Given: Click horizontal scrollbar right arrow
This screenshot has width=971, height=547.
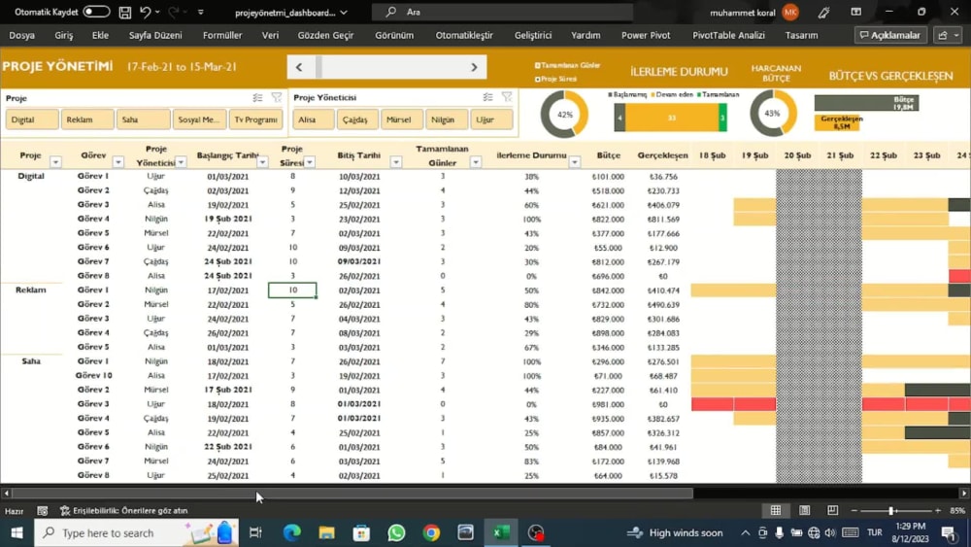Looking at the screenshot, I should click(x=964, y=494).
